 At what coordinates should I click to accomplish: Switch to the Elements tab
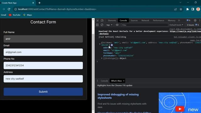(x=112, y=20)
